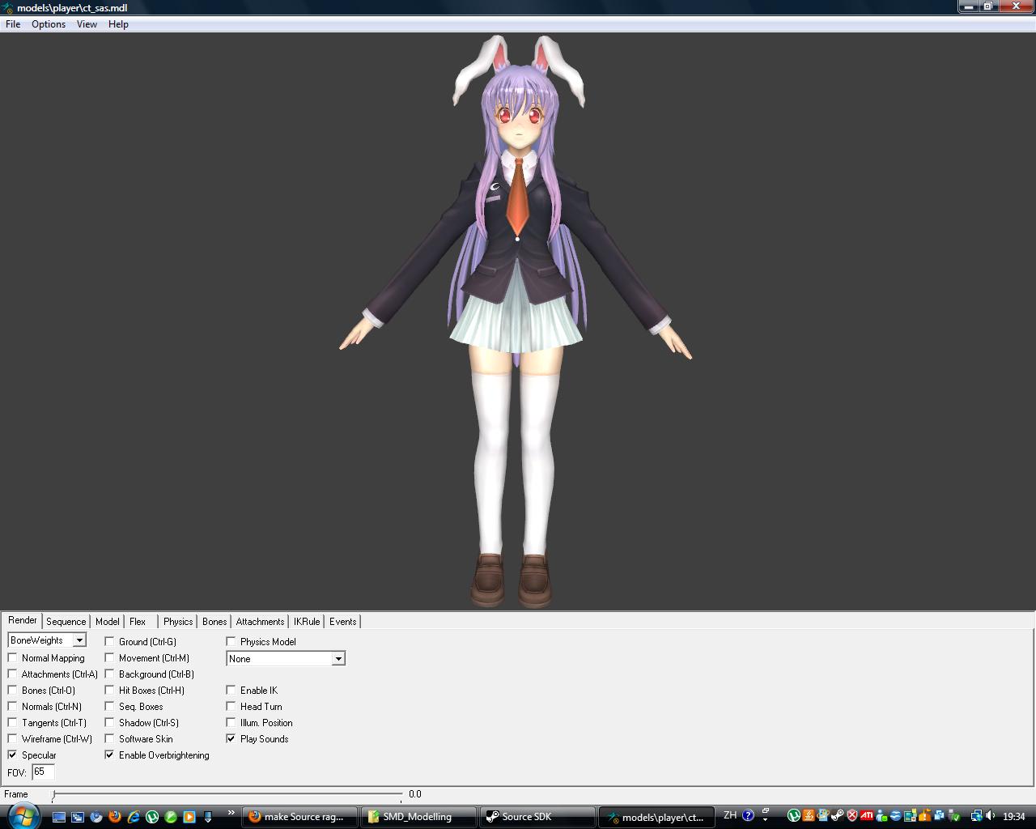Open the File menu
Image resolution: width=1036 pixels, height=829 pixels.
point(13,24)
